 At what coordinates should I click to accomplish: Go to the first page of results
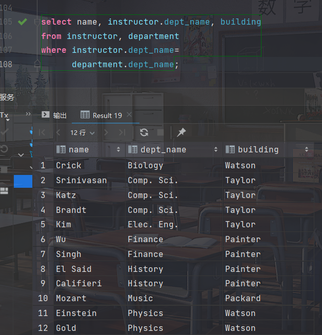42,133
